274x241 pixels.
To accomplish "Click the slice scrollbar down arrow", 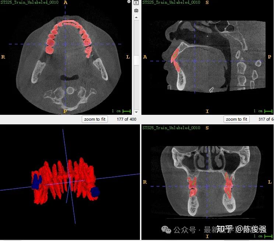I will click(x=136, y=112).
